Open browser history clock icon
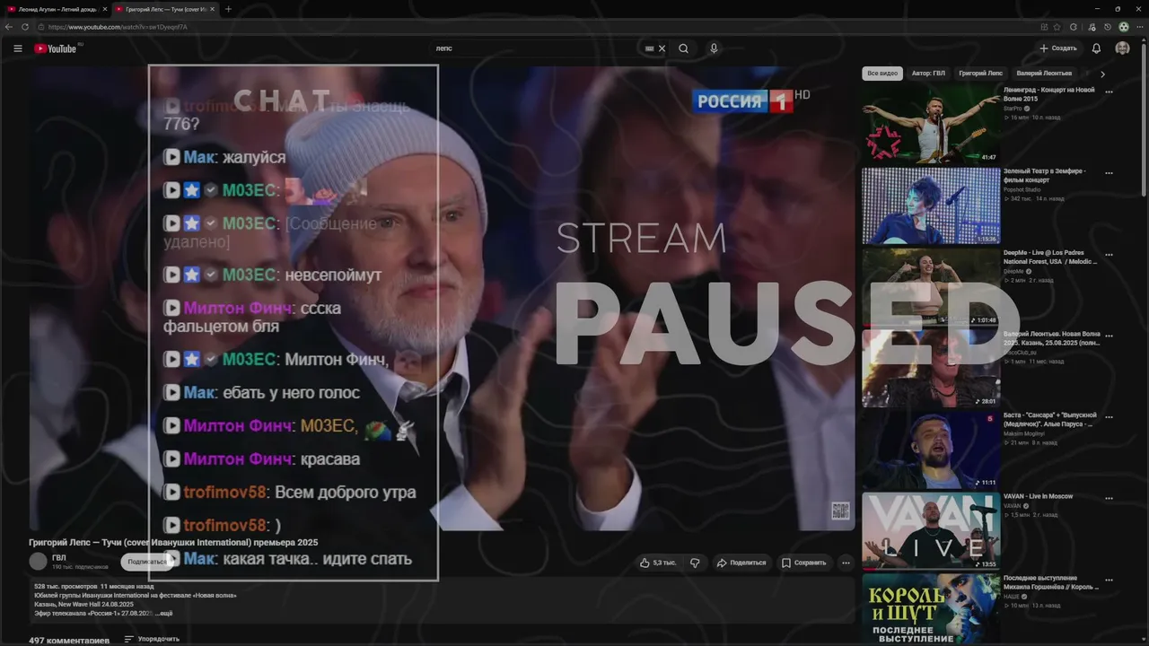 [1108, 27]
